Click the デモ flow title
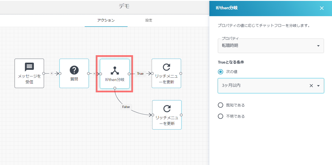The height and width of the screenshot is (165, 332). pyautogui.click(x=124, y=6)
